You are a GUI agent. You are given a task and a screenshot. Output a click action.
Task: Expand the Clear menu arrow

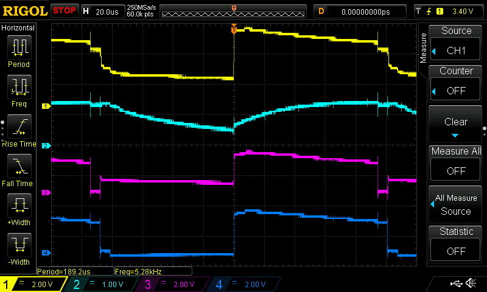click(455, 136)
